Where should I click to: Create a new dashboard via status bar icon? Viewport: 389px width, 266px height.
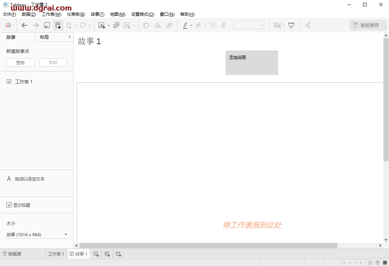click(107, 254)
